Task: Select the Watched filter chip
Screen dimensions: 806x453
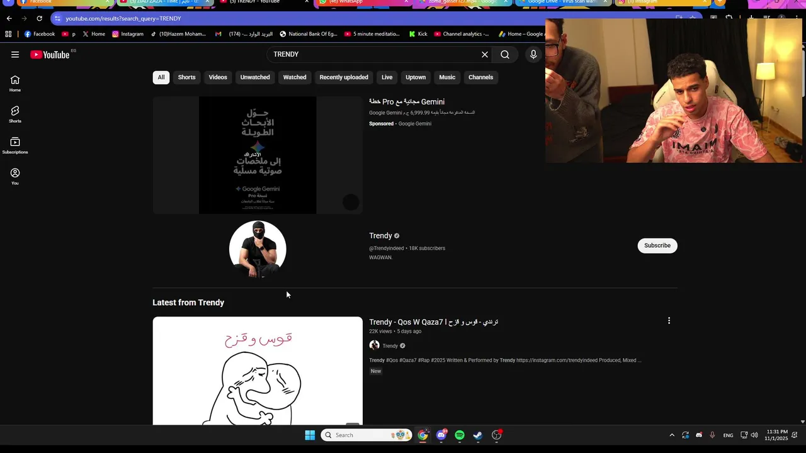Action: [295, 77]
